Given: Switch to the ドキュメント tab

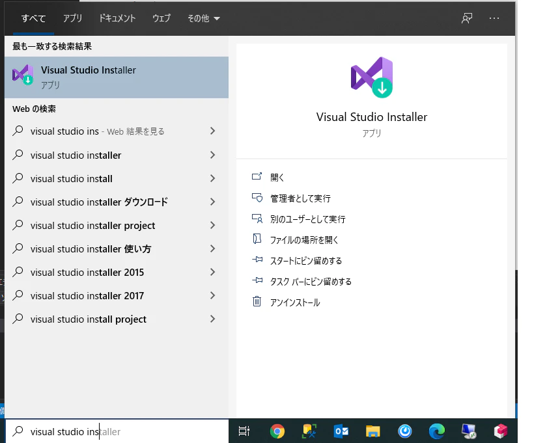Looking at the screenshot, I should point(117,18).
